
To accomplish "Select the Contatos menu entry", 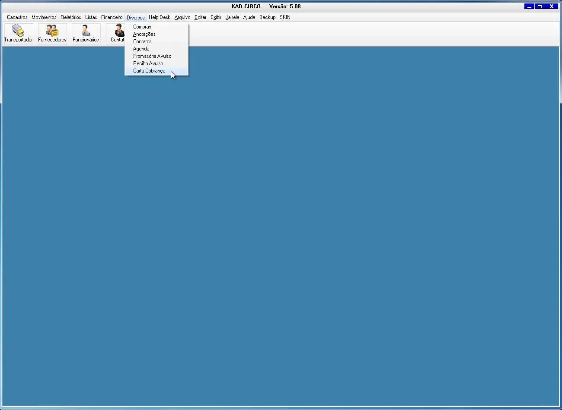I will pos(142,41).
